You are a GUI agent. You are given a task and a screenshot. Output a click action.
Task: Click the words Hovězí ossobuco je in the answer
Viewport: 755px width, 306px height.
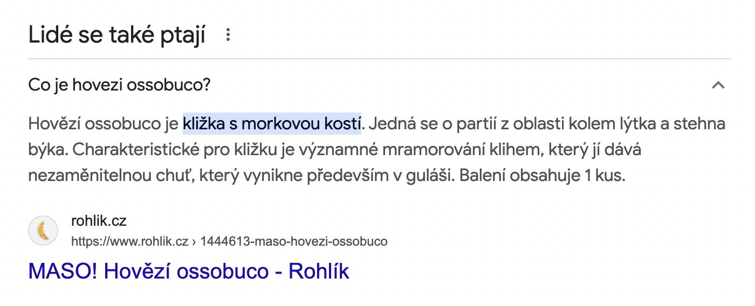tap(103, 124)
